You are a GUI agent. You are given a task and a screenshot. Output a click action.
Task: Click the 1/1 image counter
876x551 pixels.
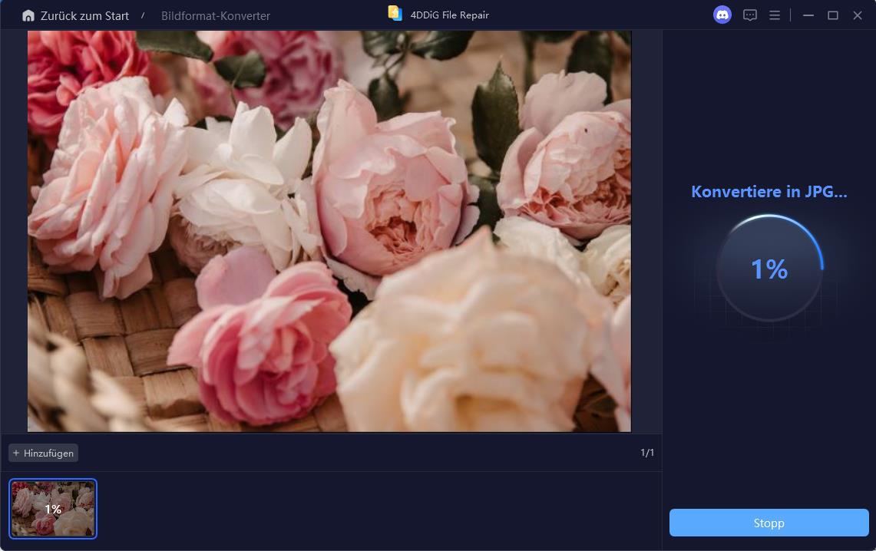click(647, 453)
